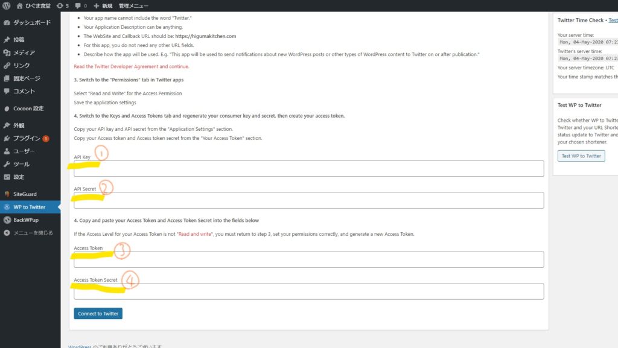Screen dimensions: 618x348
Task: Focus the Access Token Secret input field
Action: coord(308,291)
